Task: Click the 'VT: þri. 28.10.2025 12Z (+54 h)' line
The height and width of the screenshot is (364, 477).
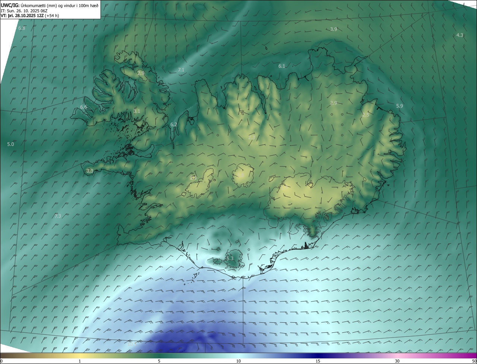Action: click(30, 16)
